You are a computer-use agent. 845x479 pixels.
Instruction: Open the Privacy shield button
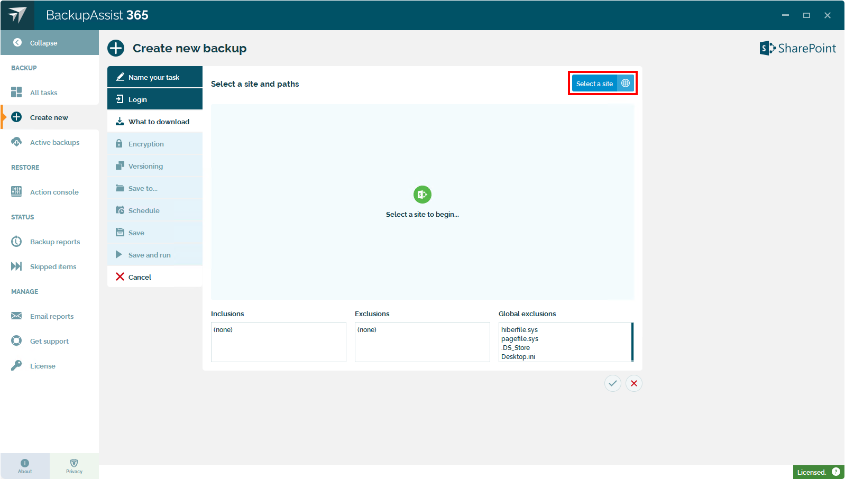tap(74, 466)
